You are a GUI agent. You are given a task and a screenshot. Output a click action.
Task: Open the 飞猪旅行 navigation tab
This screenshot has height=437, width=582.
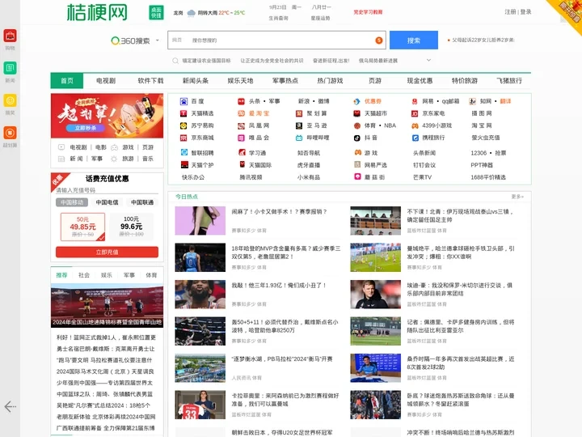[509, 81]
